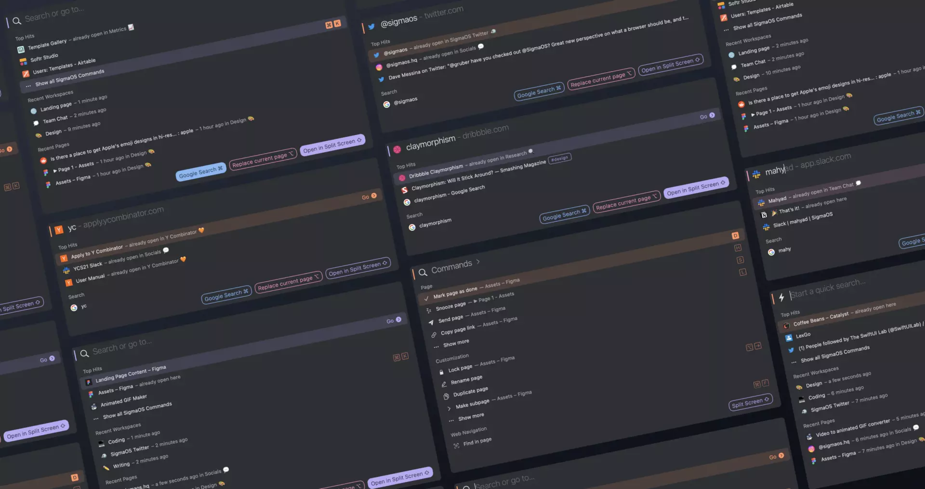Expand Show more under Copy page link

coord(456,343)
